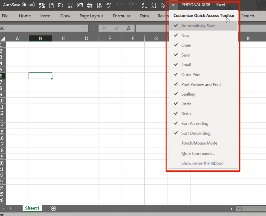Click the Select All corner triangle
This screenshot has height=216, width=266.
[3, 39]
